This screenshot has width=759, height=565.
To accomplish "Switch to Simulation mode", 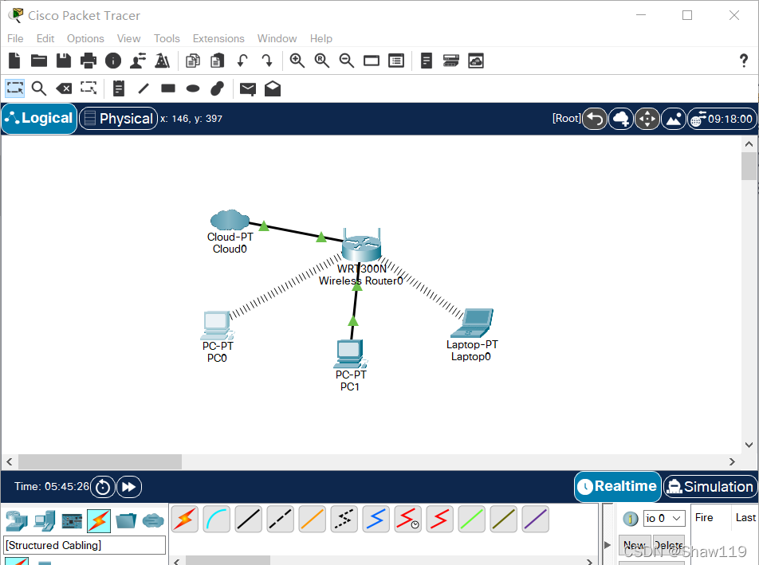I will (x=709, y=486).
